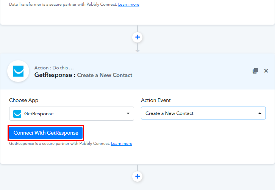Click the caret arrow in the Choose App dropdown
This screenshot has height=190, width=275.
pos(128,113)
